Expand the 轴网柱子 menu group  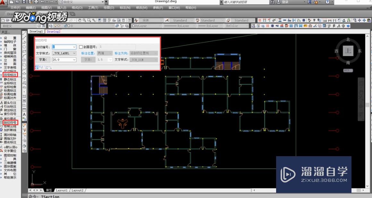10,42
